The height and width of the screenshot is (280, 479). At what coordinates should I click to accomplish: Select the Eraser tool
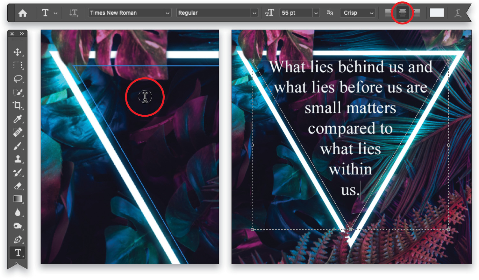(x=18, y=186)
